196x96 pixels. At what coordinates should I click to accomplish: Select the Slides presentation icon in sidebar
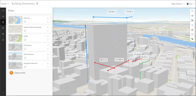(3, 22)
